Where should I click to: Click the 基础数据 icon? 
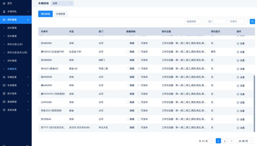(x=4, y=102)
